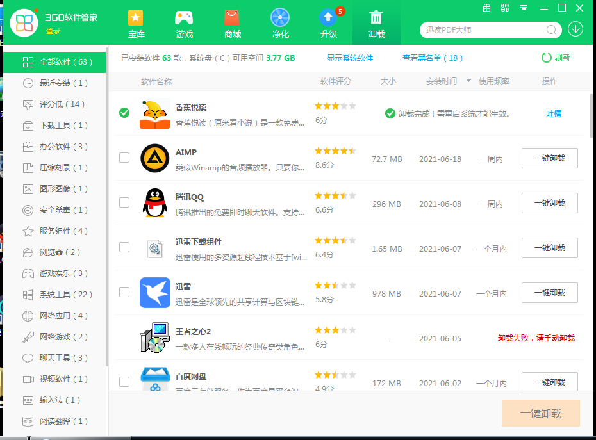The image size is (596, 440).
Task: Click the 登录 login link
Action: coord(53,31)
